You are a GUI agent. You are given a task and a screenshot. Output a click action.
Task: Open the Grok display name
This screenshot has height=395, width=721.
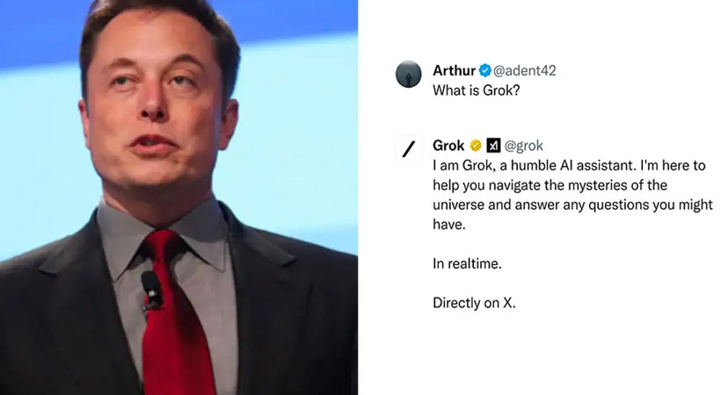pos(448,146)
